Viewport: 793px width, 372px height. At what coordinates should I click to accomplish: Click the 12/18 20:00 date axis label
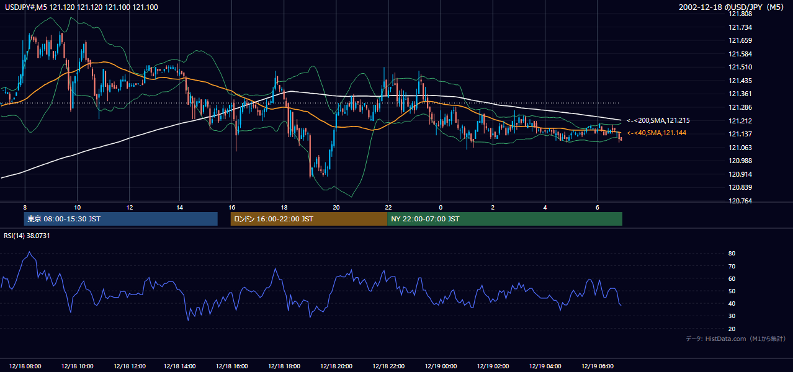point(337,366)
